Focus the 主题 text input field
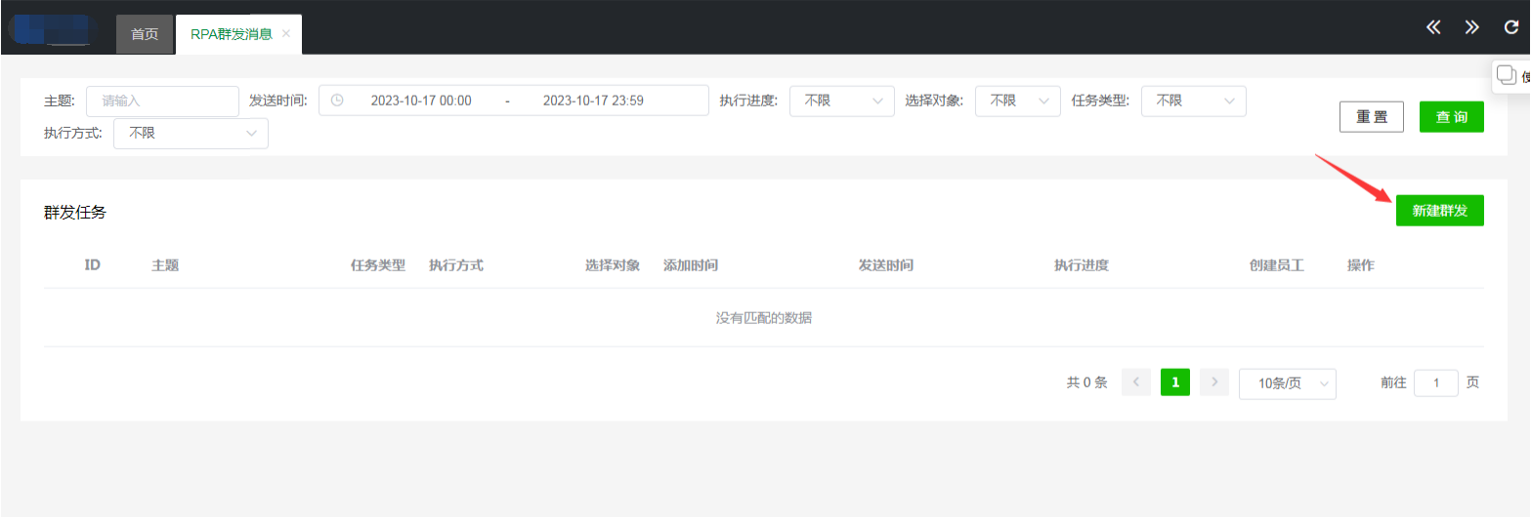This screenshot has width=1531, height=517. coord(162,100)
